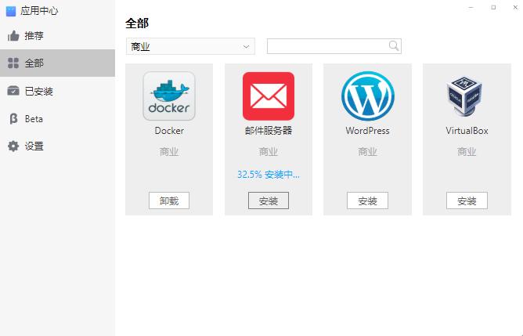The height and width of the screenshot is (336, 523).
Task: Click the Docker app name
Action: (169, 131)
